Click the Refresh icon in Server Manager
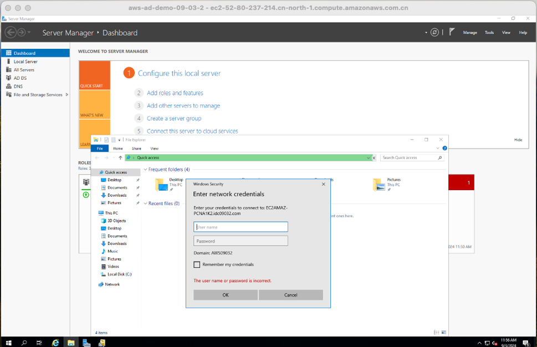The width and height of the screenshot is (537, 347). pos(434,32)
